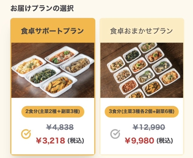The width and height of the screenshot is (193, 158).
Task: Click the topmost tray in the twelve-dish photo
Action: 147,47
